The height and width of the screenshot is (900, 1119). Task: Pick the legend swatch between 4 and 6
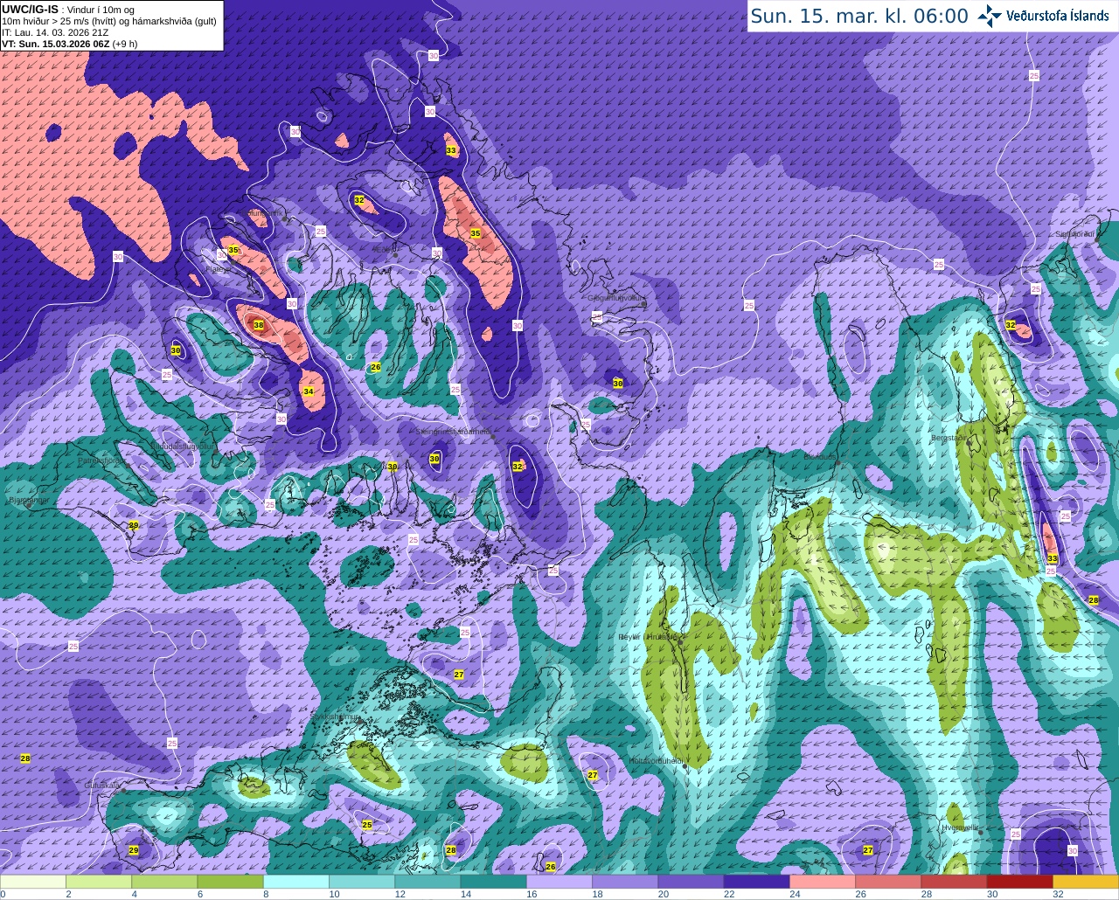tap(164, 882)
